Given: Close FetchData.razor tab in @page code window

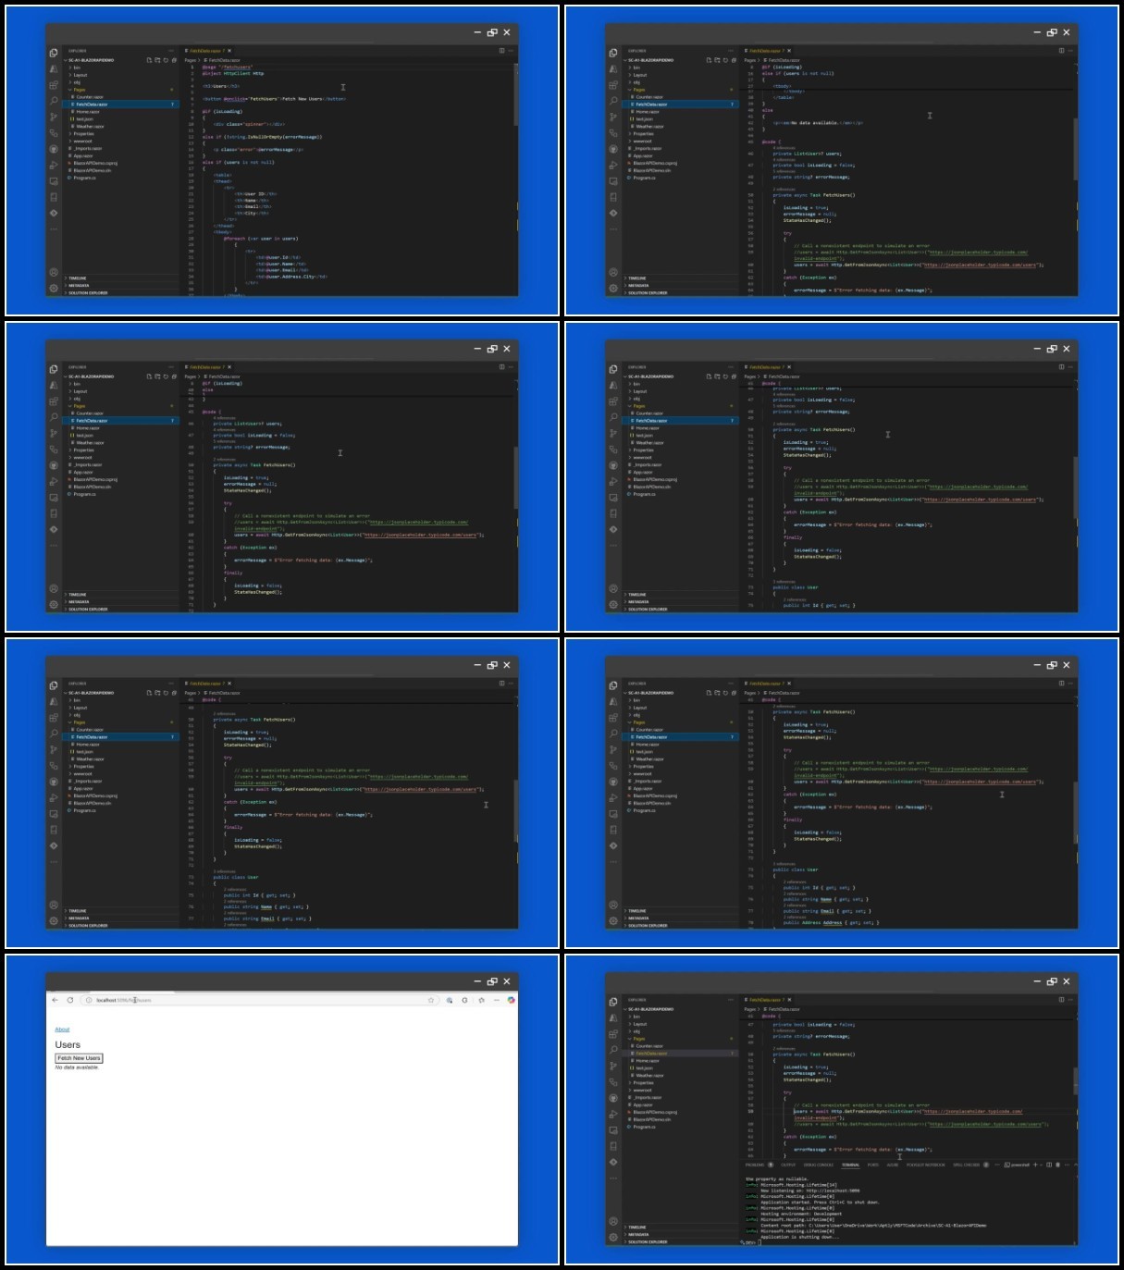Looking at the screenshot, I should pyautogui.click(x=229, y=51).
